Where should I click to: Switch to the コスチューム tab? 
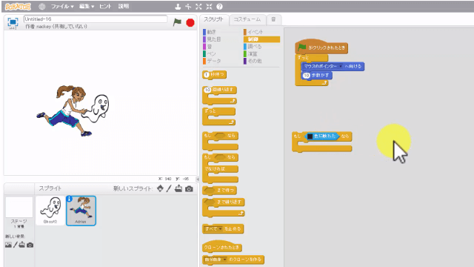(x=247, y=19)
